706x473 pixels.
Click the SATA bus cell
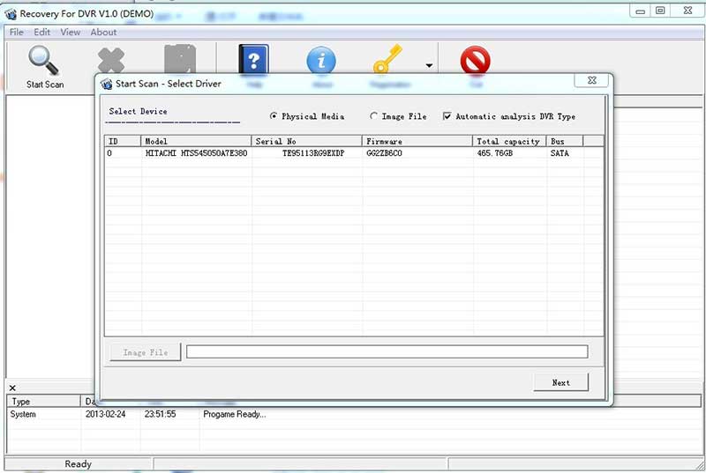click(560, 153)
